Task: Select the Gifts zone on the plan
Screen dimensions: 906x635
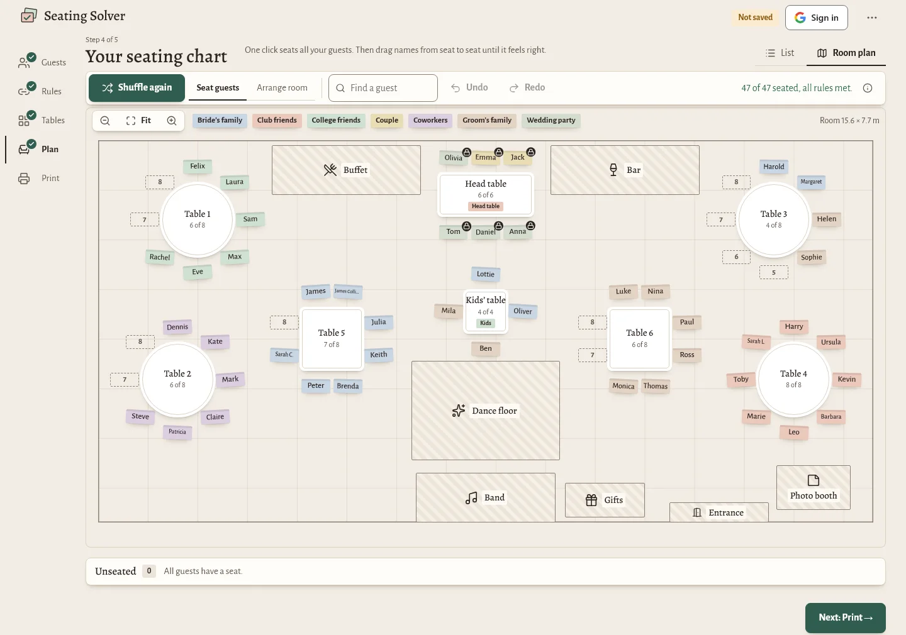Action: click(x=605, y=500)
